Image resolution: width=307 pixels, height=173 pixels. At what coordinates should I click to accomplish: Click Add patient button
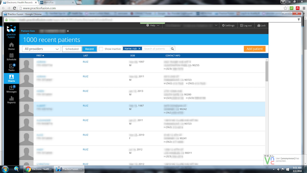click(254, 49)
